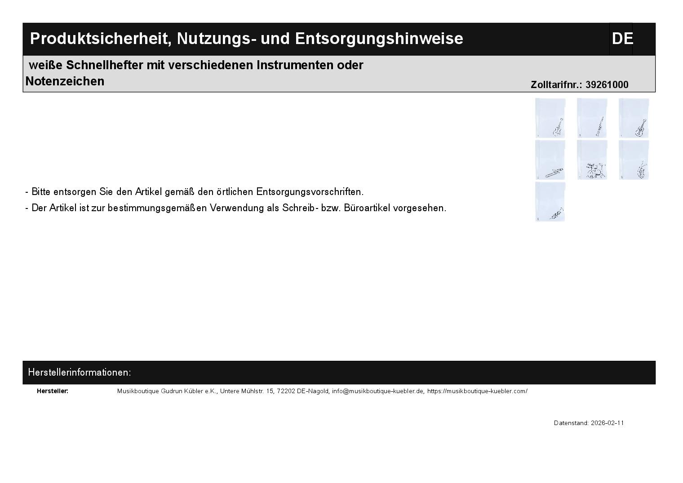Click the acoustic guitar folder thumbnail

tap(634, 118)
